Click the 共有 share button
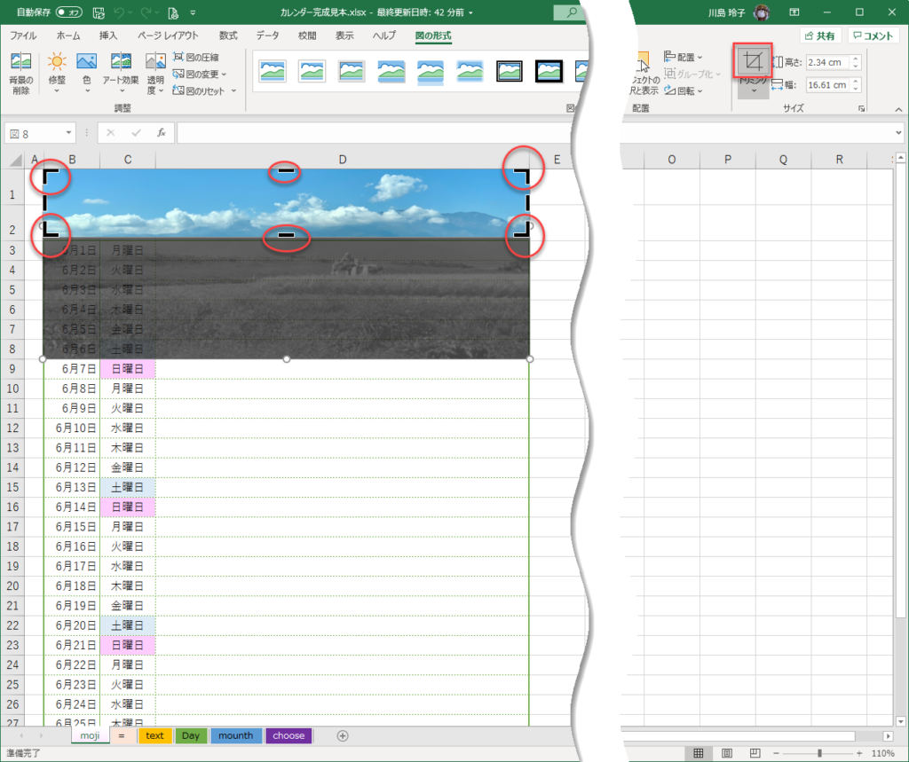Screen dimensions: 909x762 click(820, 36)
